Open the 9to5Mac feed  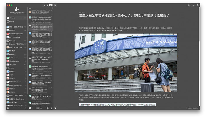click(x=17, y=30)
